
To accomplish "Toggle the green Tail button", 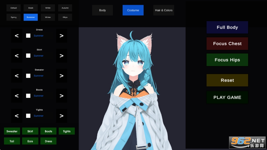I will (12, 141).
